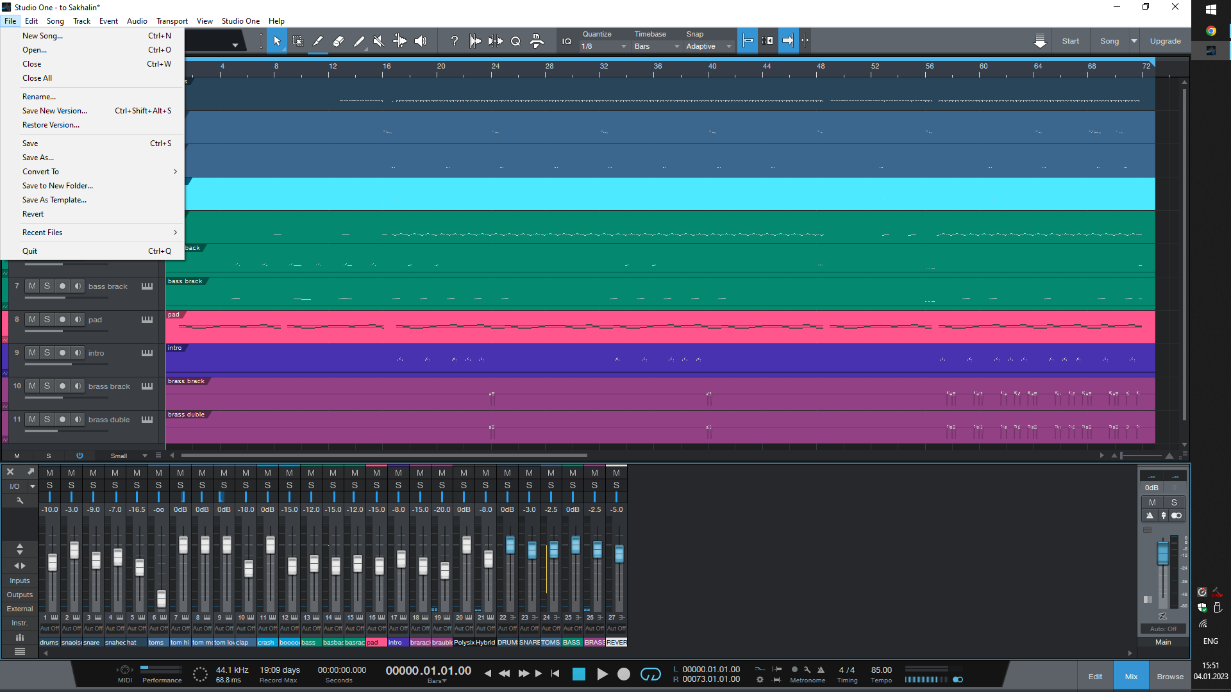Select the Arrow tool in toolbar
The height and width of the screenshot is (692, 1231).
pos(277,41)
